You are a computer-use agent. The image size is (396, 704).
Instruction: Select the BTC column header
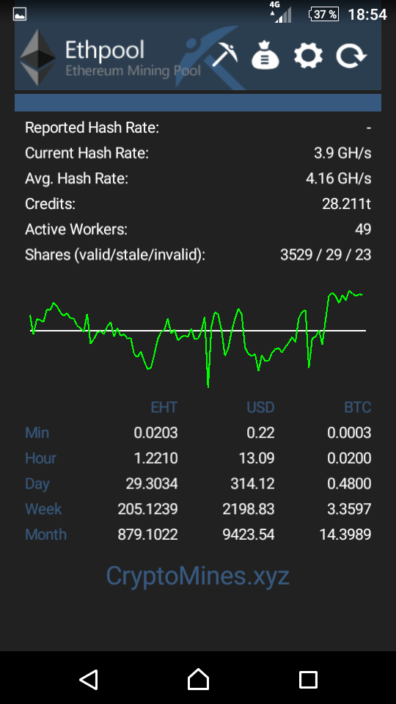coord(358,408)
